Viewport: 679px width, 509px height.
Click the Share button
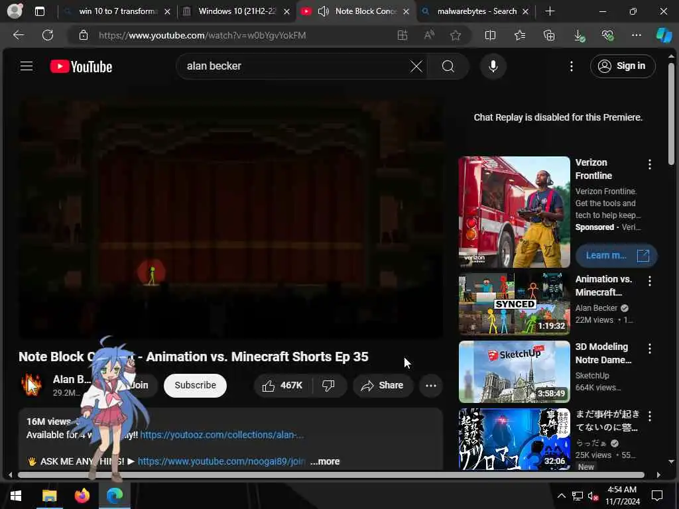click(x=383, y=385)
